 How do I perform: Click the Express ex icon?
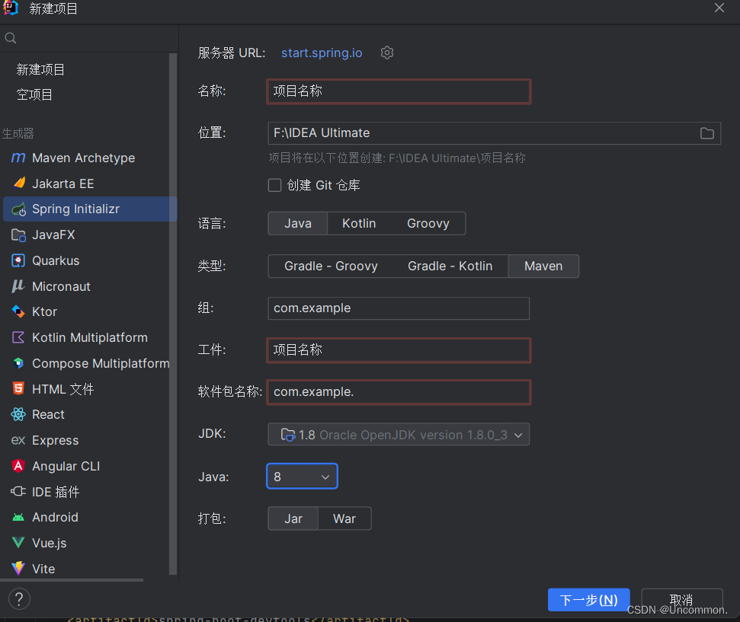(18, 440)
